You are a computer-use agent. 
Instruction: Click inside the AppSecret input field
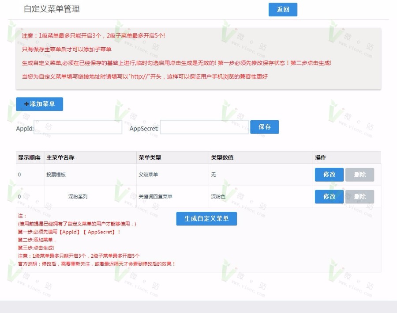point(204,127)
